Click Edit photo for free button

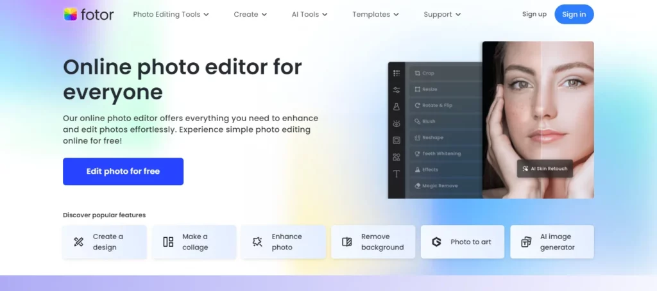123,171
